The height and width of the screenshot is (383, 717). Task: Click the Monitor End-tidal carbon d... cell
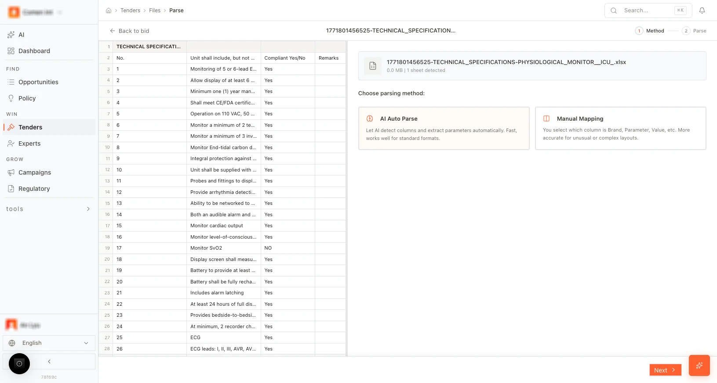click(x=224, y=147)
